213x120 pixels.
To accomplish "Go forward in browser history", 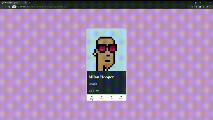I will pyautogui.click(x=6, y=7).
